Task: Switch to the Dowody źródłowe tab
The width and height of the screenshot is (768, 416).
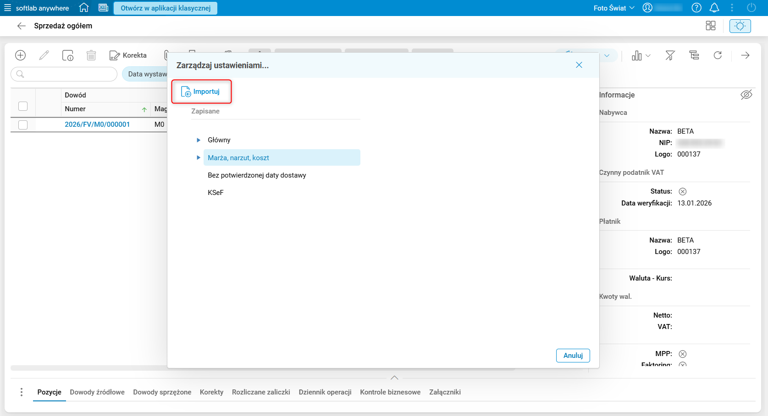Action: [x=97, y=392]
